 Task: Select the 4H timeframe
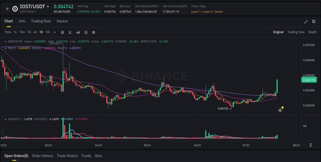[x=35, y=32]
